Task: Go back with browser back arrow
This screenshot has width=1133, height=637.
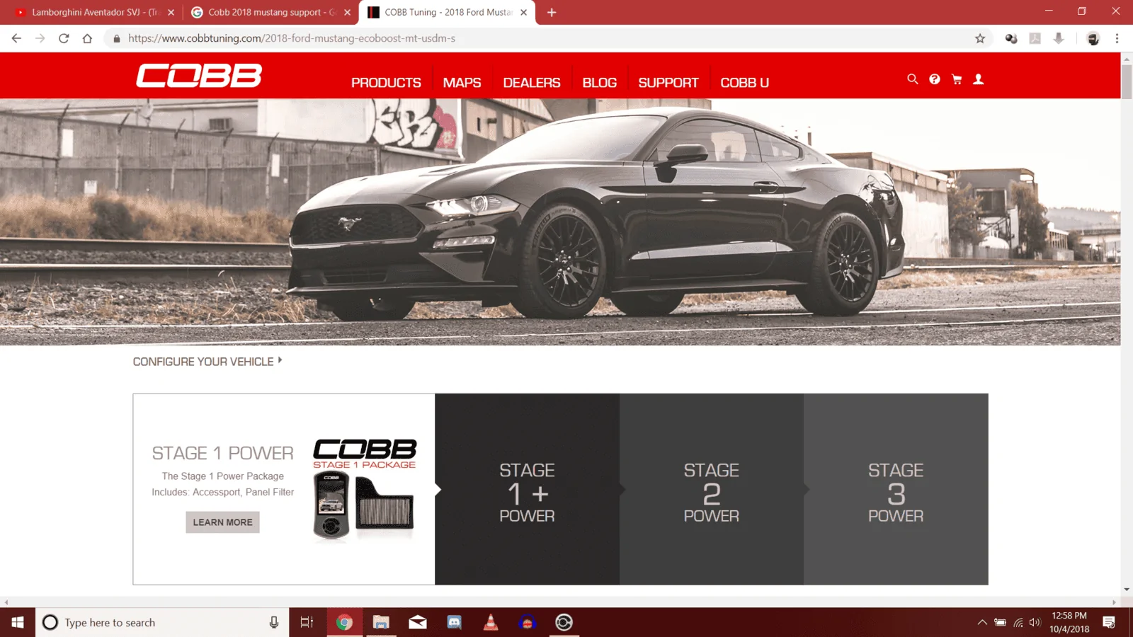Action: pyautogui.click(x=16, y=38)
